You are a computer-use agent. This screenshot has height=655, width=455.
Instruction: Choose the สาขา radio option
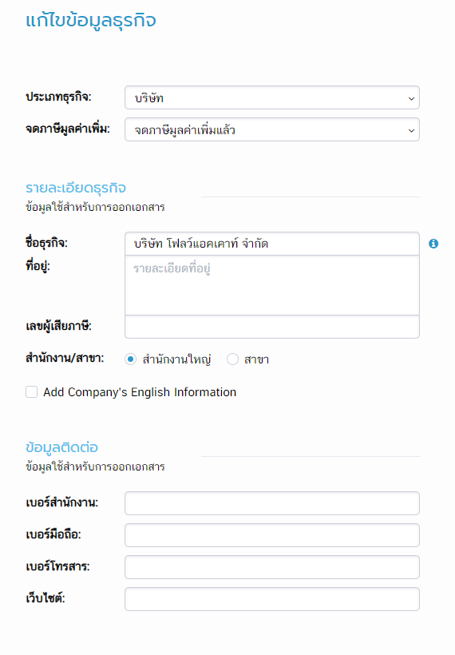click(232, 359)
